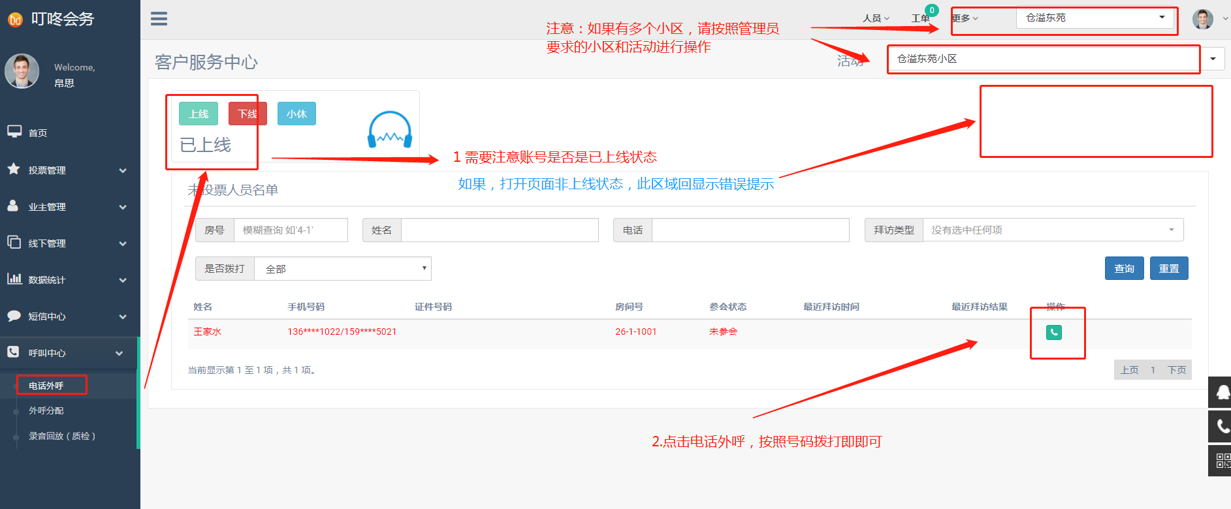The height and width of the screenshot is (509, 1231).
Task: Click the 未参会 status cell
Action: 723,332
